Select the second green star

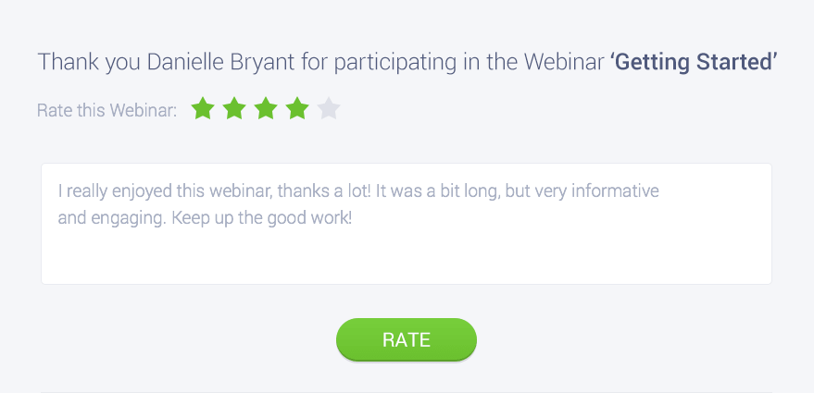(x=234, y=109)
